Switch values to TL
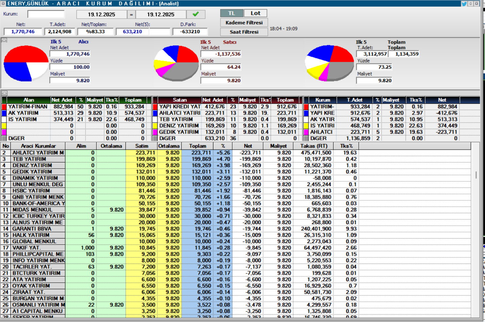The width and height of the screenshot is (485, 322). pyautogui.click(x=232, y=13)
